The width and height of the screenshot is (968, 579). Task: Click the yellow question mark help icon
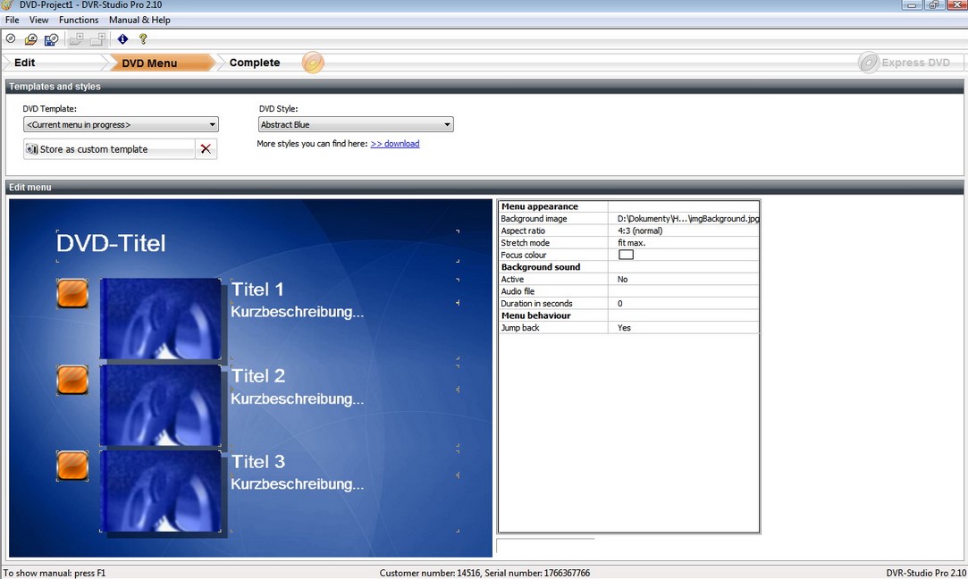pyautogui.click(x=143, y=39)
